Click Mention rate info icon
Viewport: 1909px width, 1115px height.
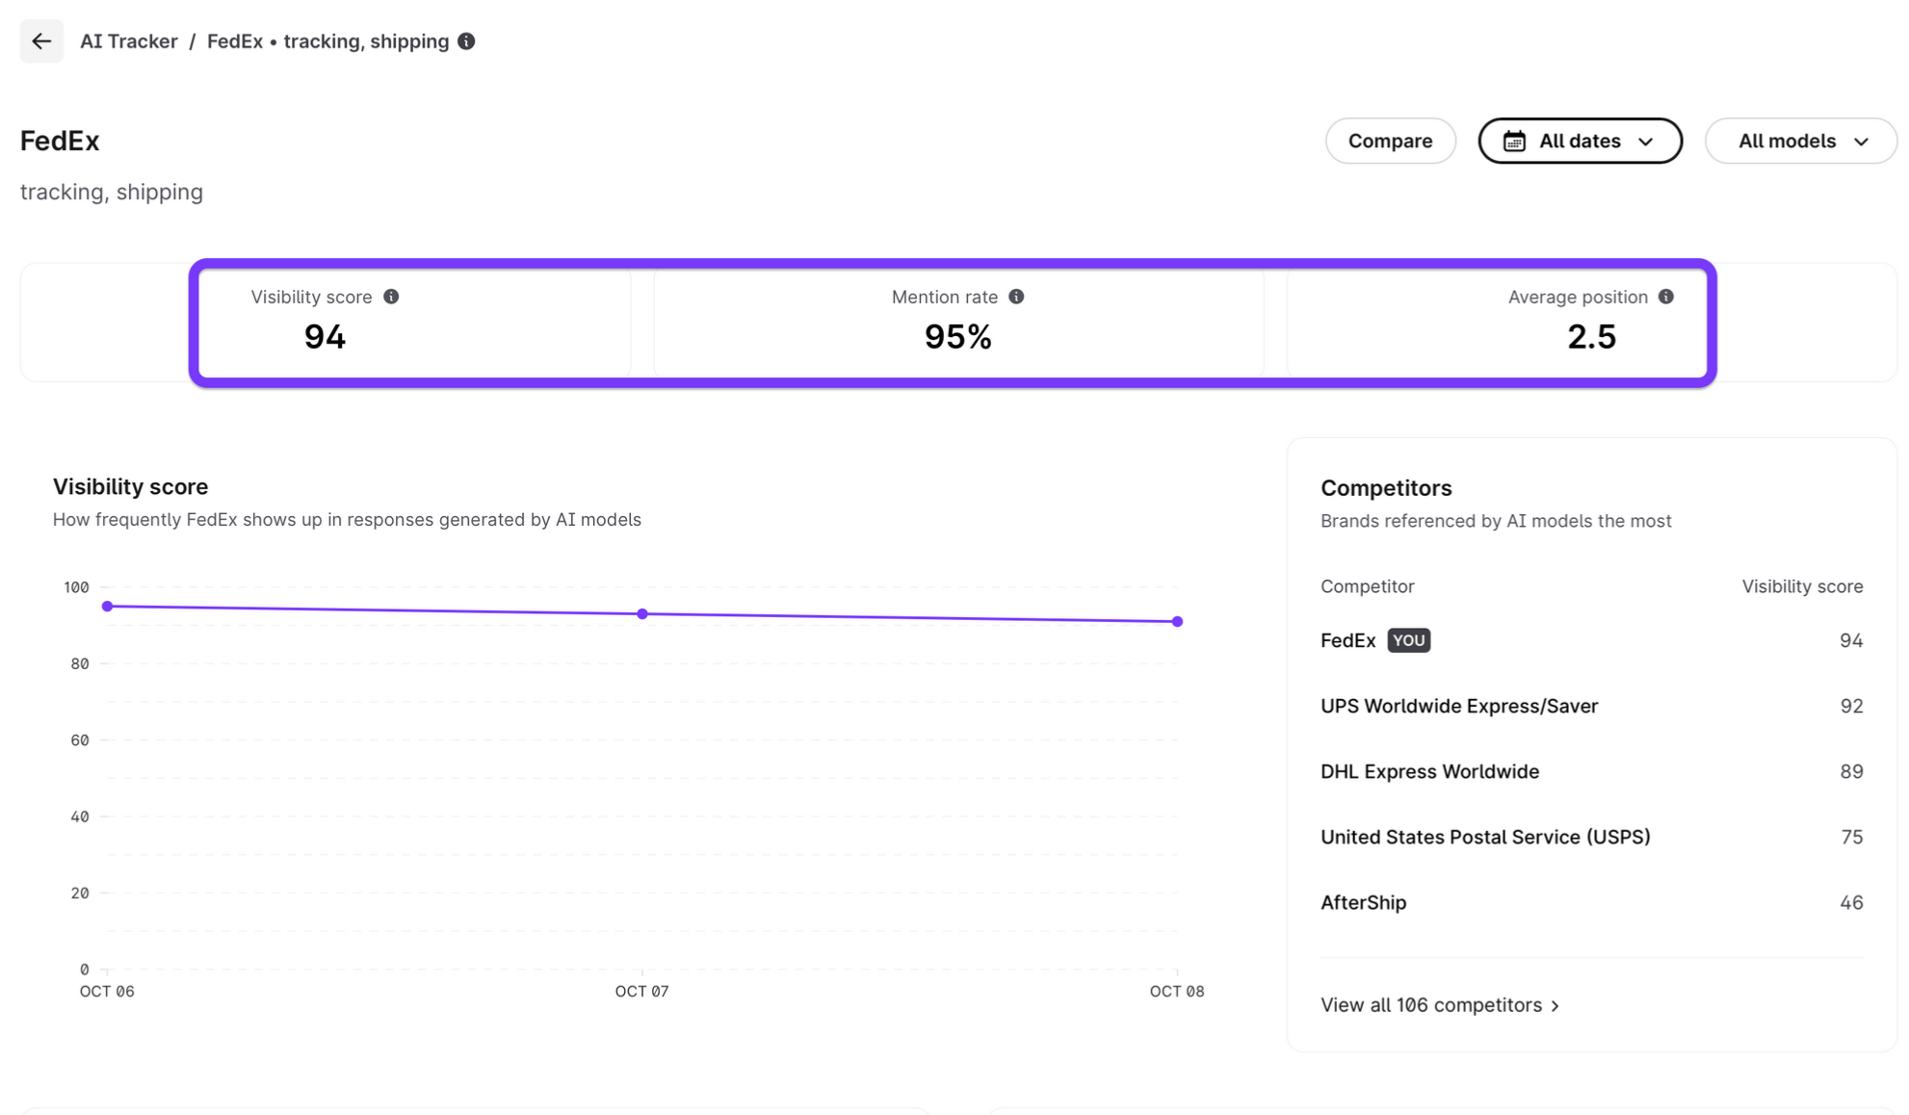[x=1016, y=297]
